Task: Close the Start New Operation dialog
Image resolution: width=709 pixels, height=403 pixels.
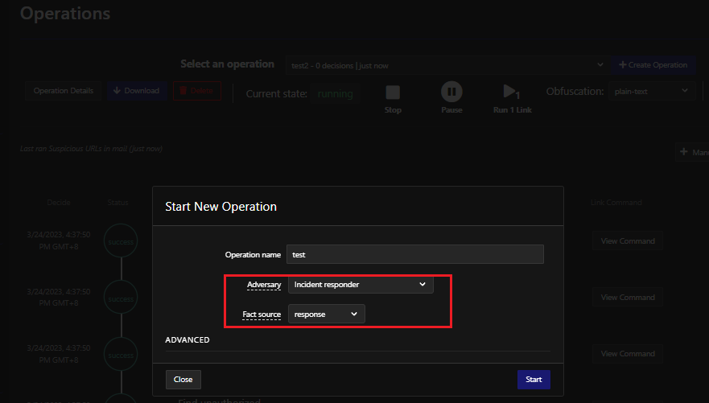Action: (x=183, y=380)
